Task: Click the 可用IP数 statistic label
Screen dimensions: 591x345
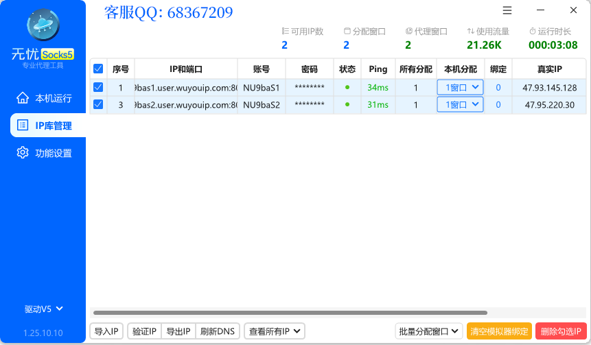Action: pyautogui.click(x=303, y=32)
